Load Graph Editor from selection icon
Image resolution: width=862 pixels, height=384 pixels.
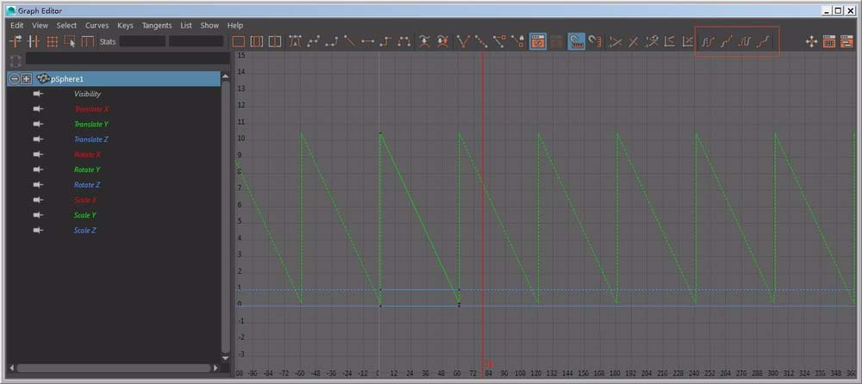point(556,41)
